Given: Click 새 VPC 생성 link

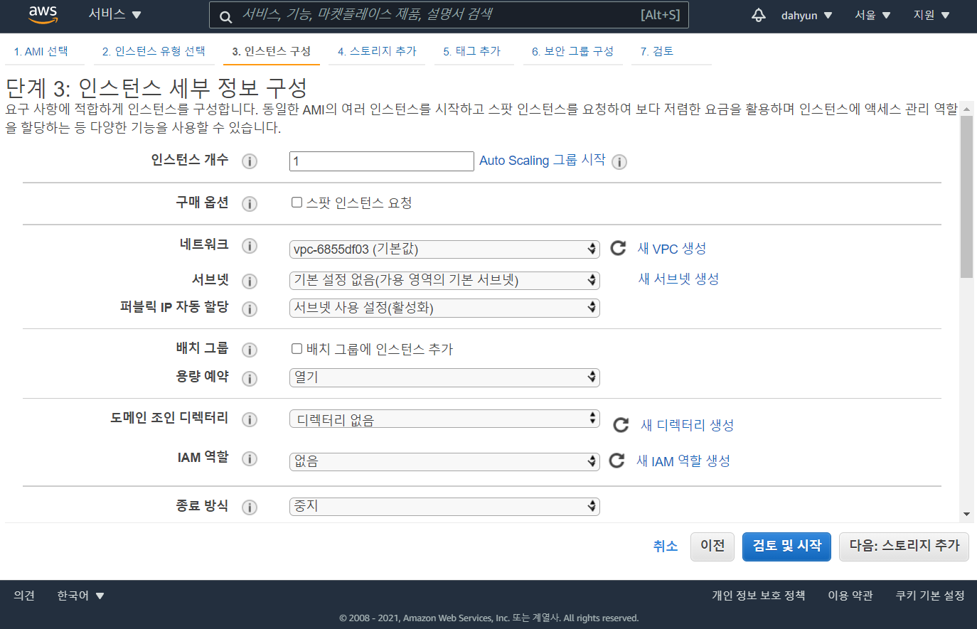Looking at the screenshot, I should [672, 249].
